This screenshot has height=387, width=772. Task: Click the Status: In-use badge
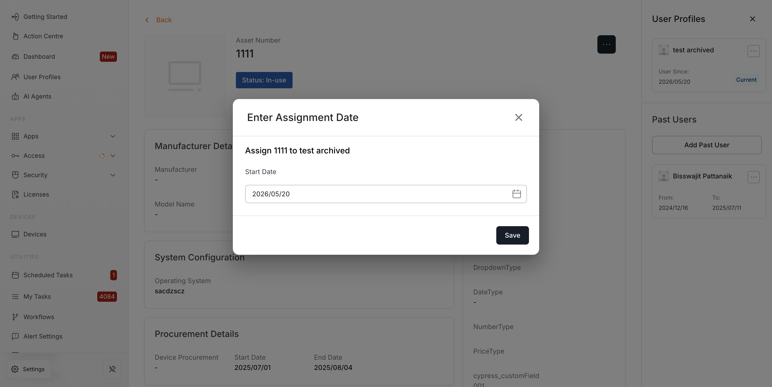tap(264, 80)
